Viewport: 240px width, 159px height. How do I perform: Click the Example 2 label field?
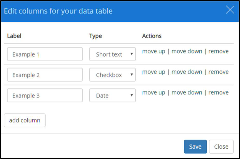click(x=45, y=75)
